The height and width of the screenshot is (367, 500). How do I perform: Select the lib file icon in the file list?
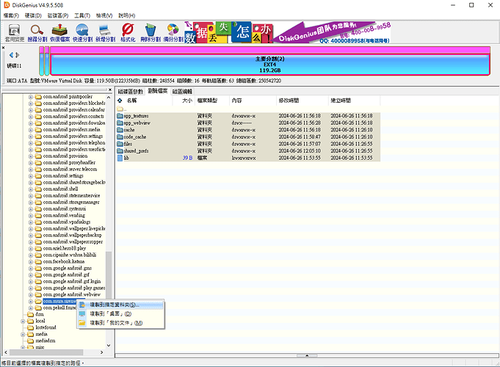coord(120,158)
